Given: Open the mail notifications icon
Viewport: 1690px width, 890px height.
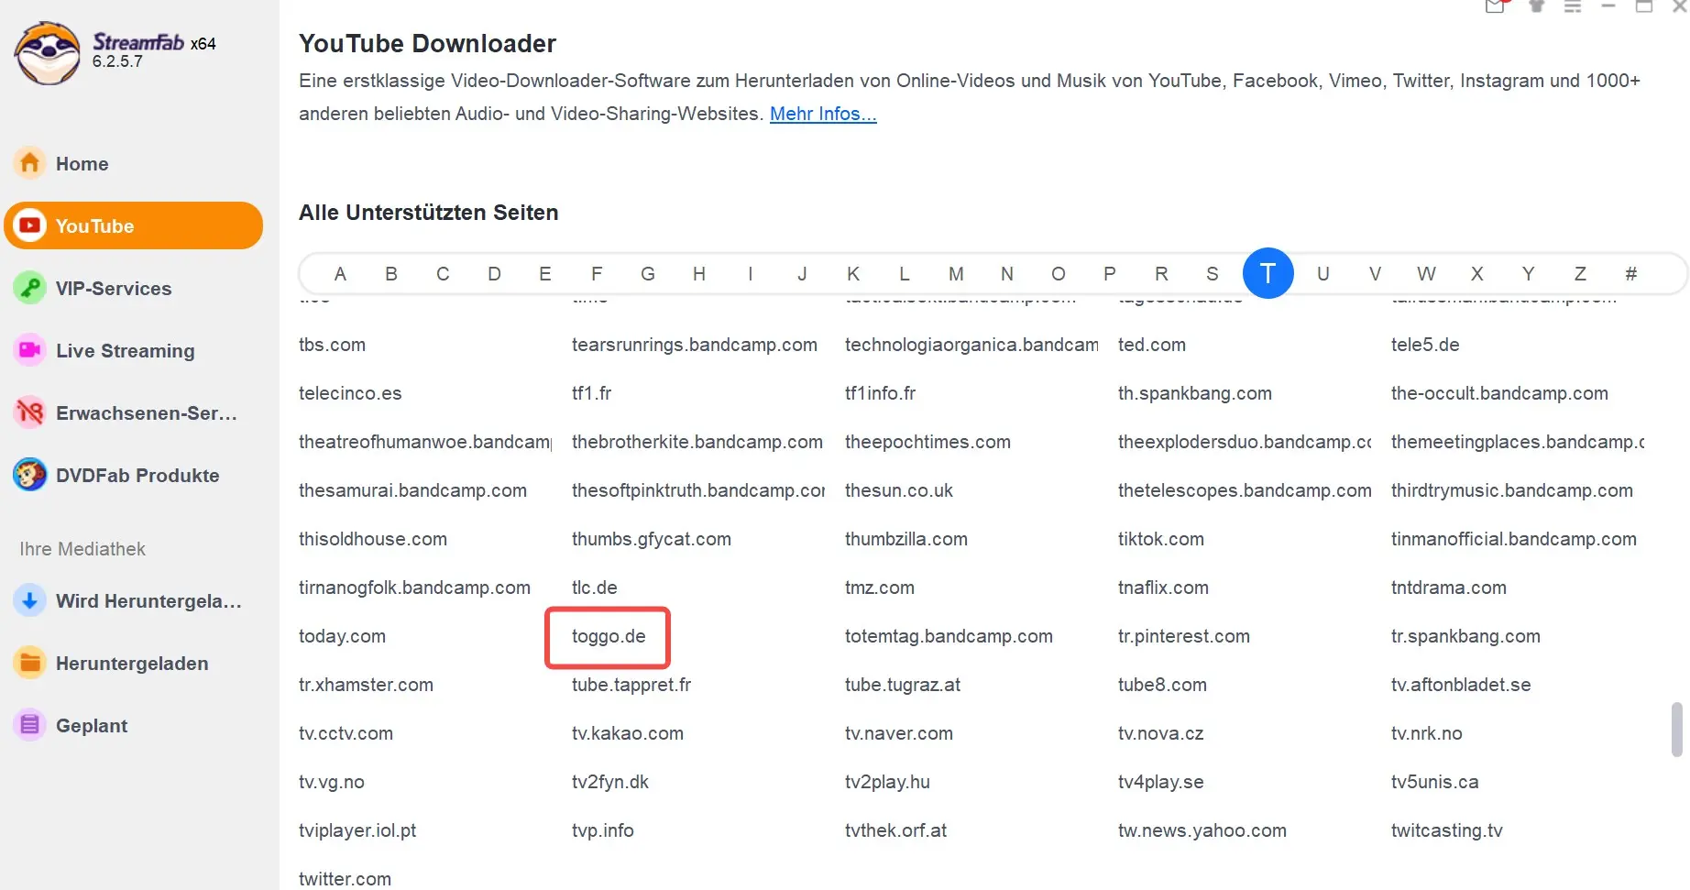Looking at the screenshot, I should coord(1496,5).
